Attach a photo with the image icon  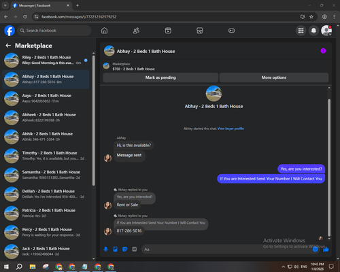coord(115,250)
